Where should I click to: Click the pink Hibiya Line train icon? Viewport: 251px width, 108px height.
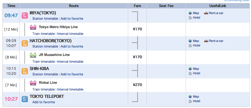[x=33, y=27]
